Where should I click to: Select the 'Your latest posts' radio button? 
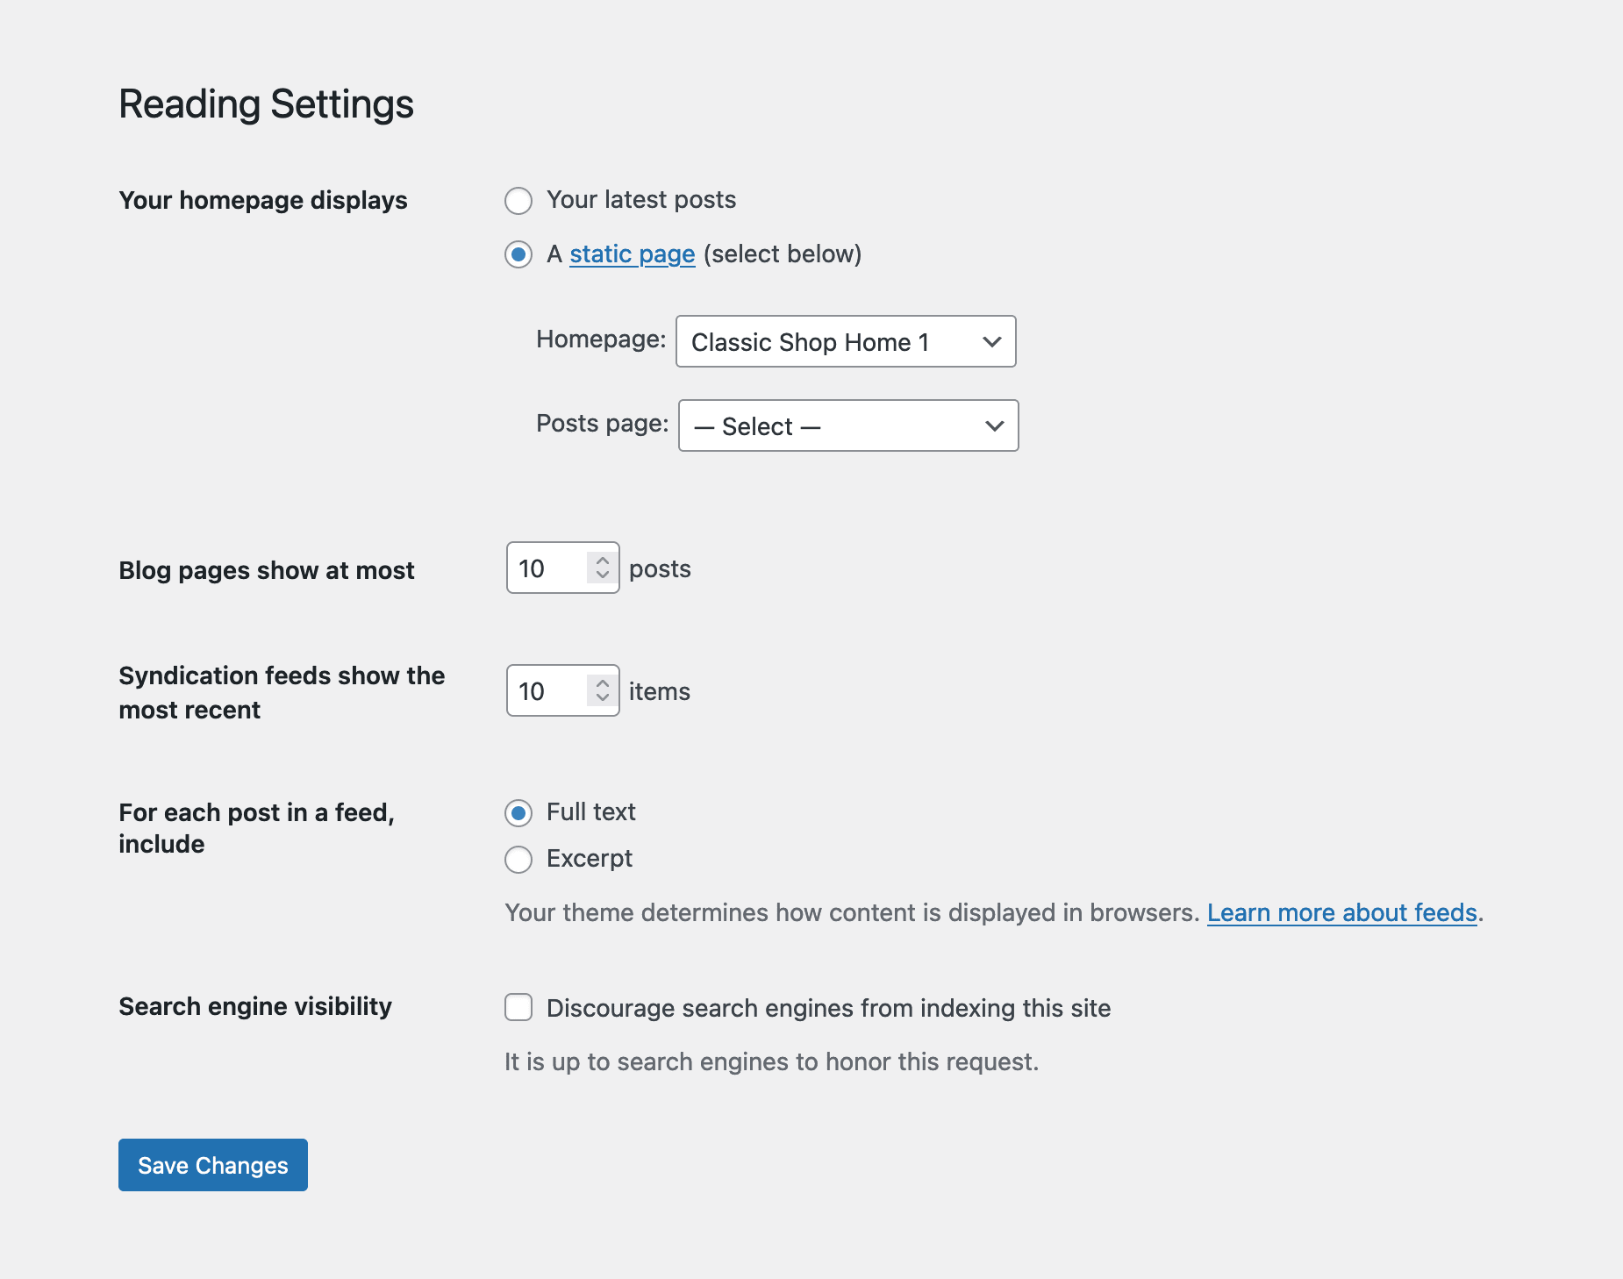(x=518, y=201)
